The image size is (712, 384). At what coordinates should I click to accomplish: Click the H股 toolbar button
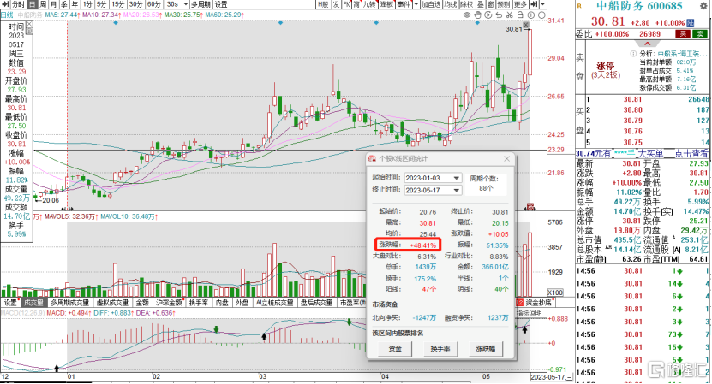point(323,4)
